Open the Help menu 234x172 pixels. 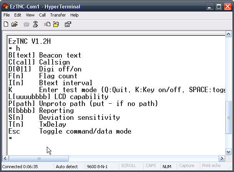pyautogui.click(x=75, y=15)
